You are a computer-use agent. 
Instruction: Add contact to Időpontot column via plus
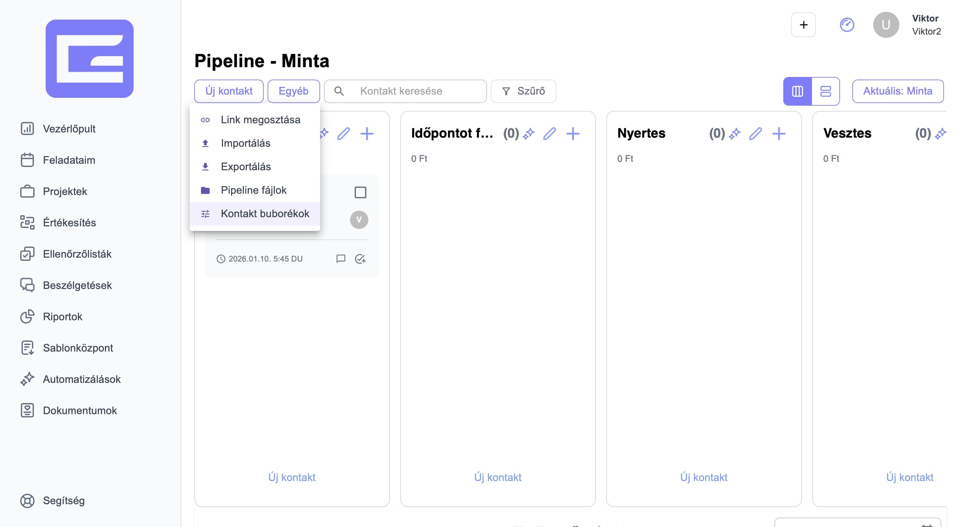pyautogui.click(x=572, y=133)
